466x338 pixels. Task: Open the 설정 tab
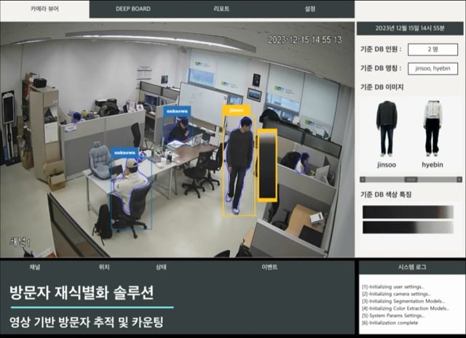310,9
